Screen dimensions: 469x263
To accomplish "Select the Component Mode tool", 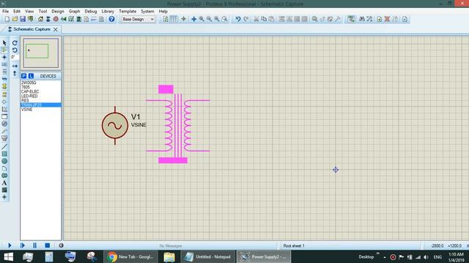I will (x=4, y=50).
